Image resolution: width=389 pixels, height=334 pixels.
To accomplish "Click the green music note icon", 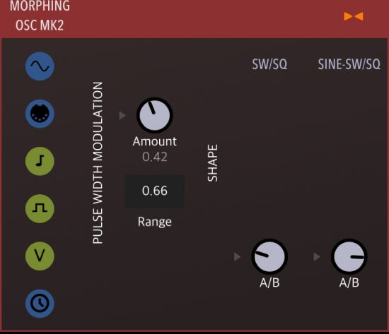I will [40, 161].
